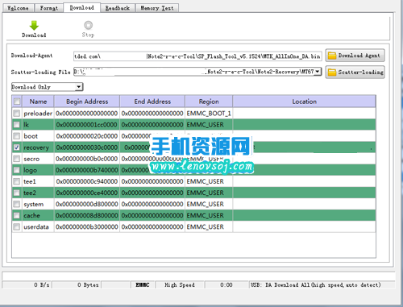This screenshot has width=403, height=307.
Task: Check the boot partition checkbox
Action: [x=17, y=136]
